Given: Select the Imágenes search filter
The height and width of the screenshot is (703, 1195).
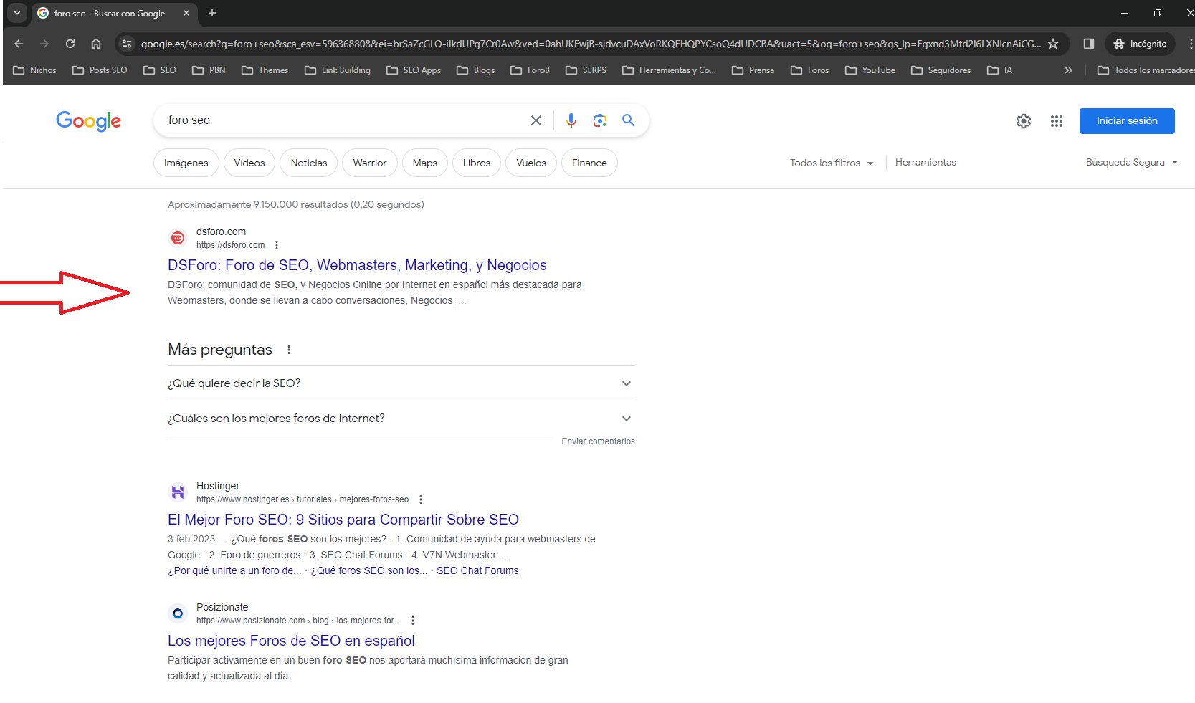Looking at the screenshot, I should tap(186, 163).
